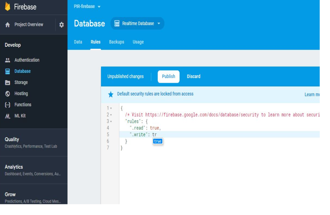
Task: Collapse the rules block on line 3
Action: tap(111, 122)
